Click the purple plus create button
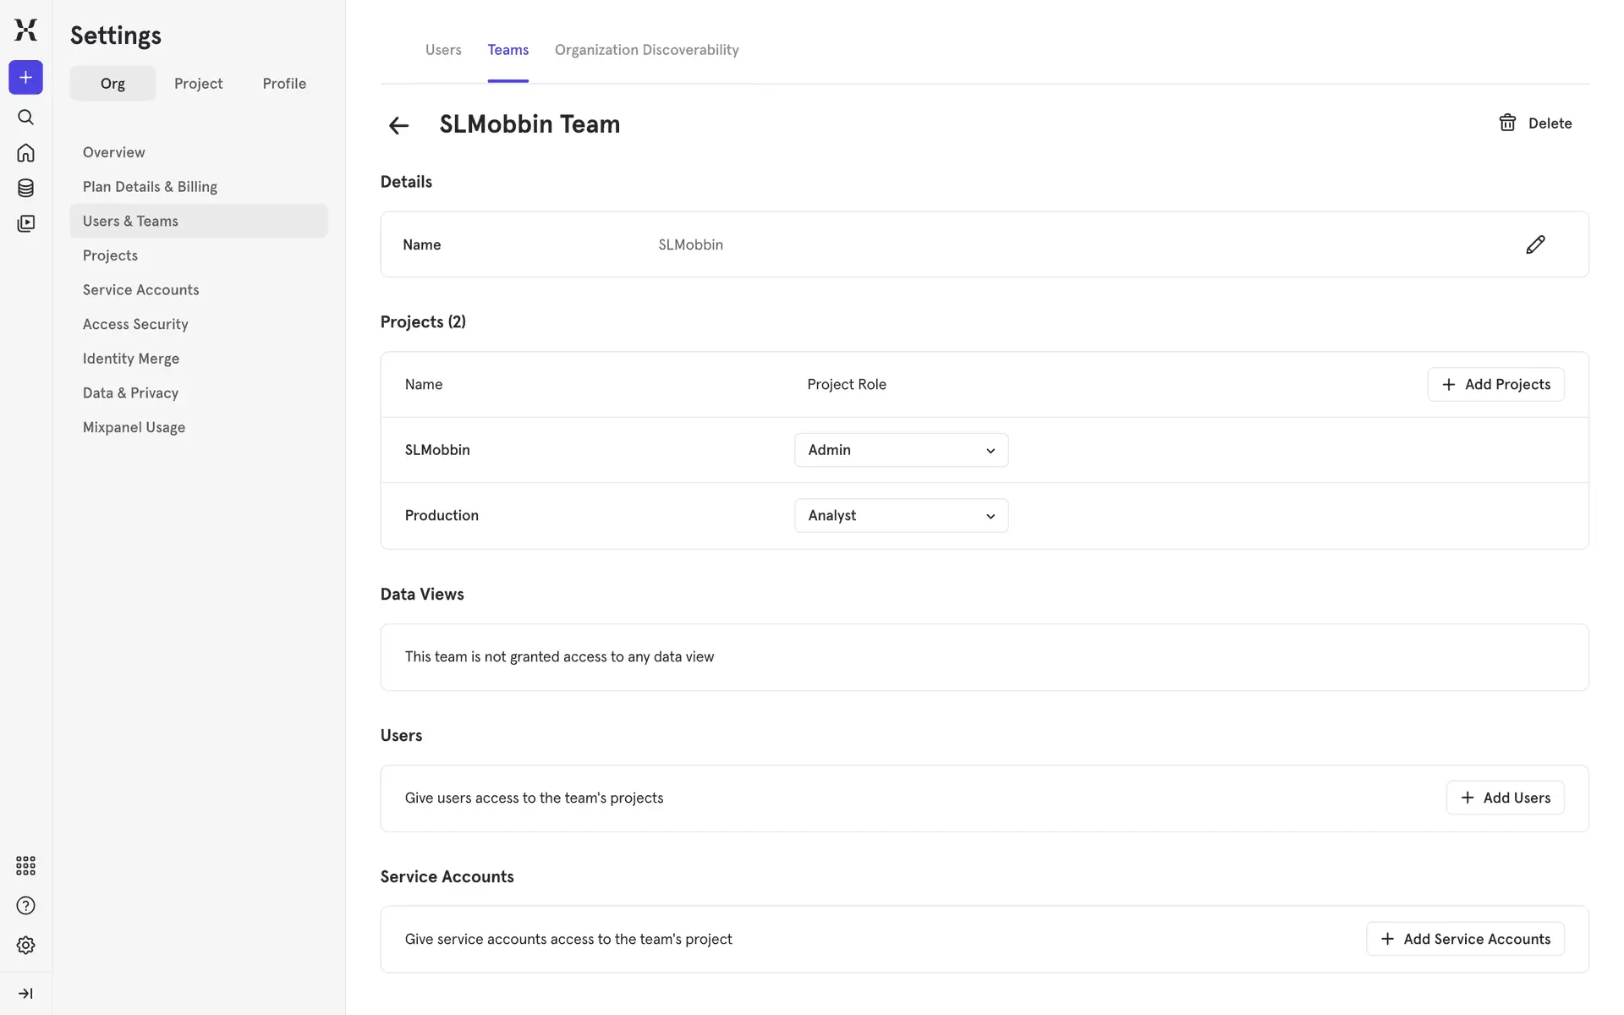Viewport: 1624px width, 1015px height. pyautogui.click(x=25, y=78)
